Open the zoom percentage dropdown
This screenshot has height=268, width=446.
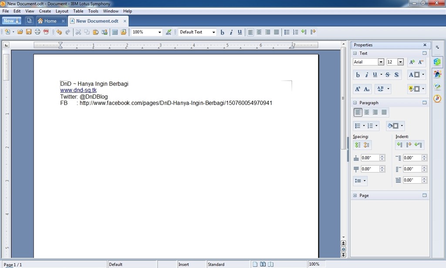pyautogui.click(x=159, y=32)
